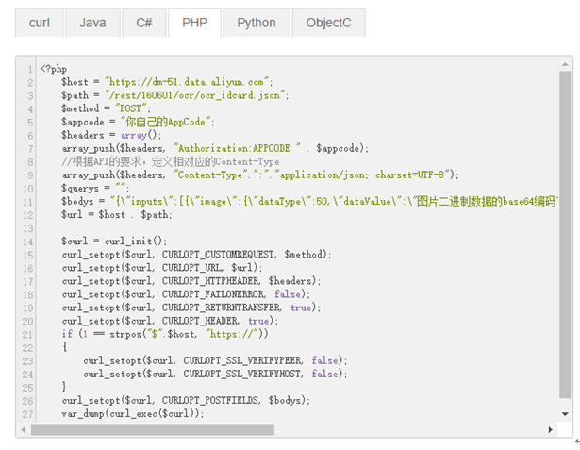The height and width of the screenshot is (450, 580).
Task: Click CURLOPT_SSL_VERIFYPEER option in code
Action: click(x=242, y=360)
